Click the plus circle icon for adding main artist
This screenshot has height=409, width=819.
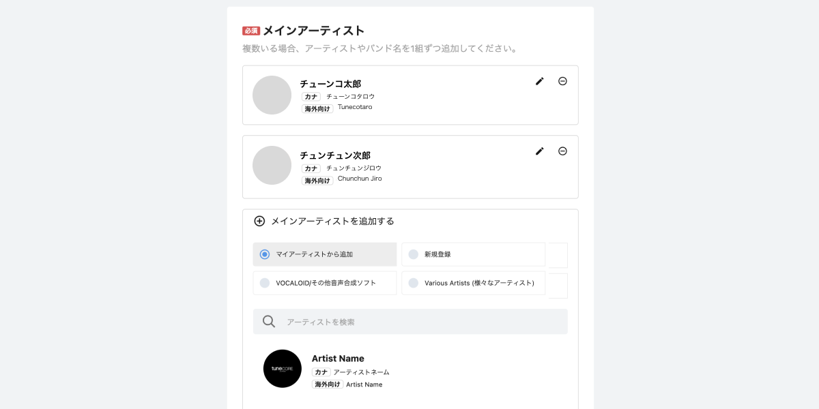point(259,221)
